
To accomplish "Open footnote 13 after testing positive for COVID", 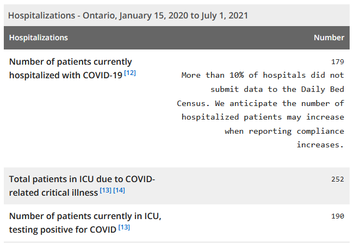I will 124,227.
